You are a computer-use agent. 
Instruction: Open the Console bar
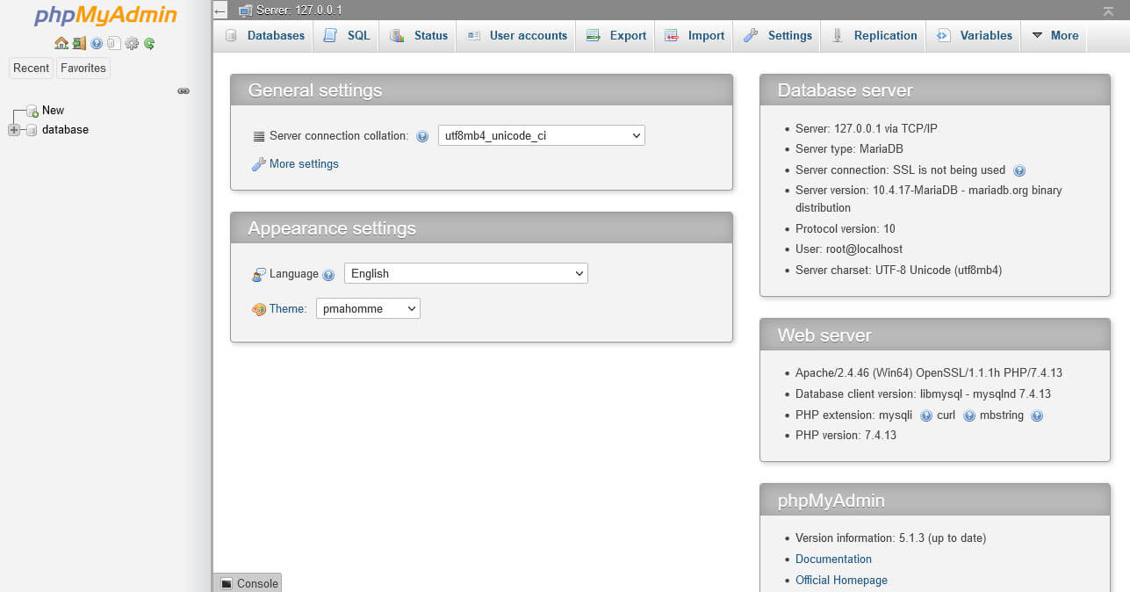click(248, 583)
